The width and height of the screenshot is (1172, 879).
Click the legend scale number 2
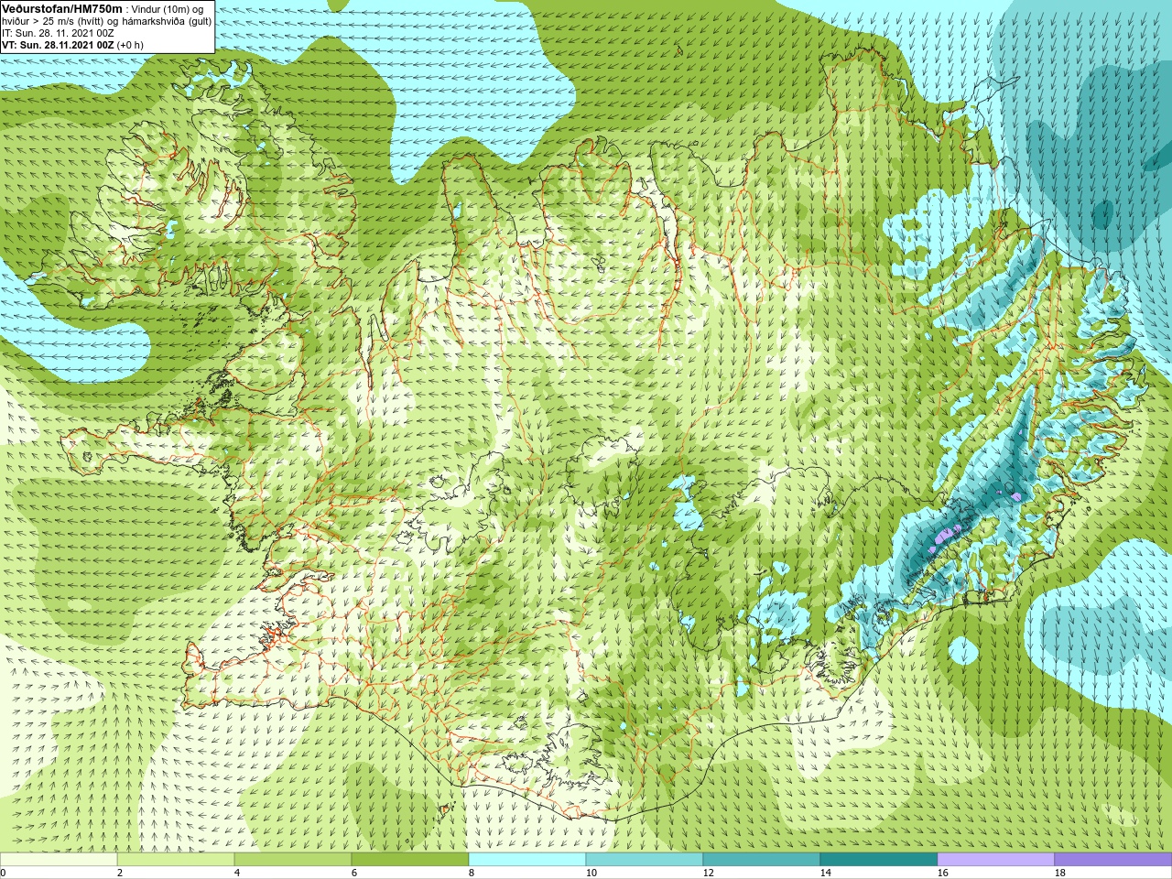click(120, 873)
